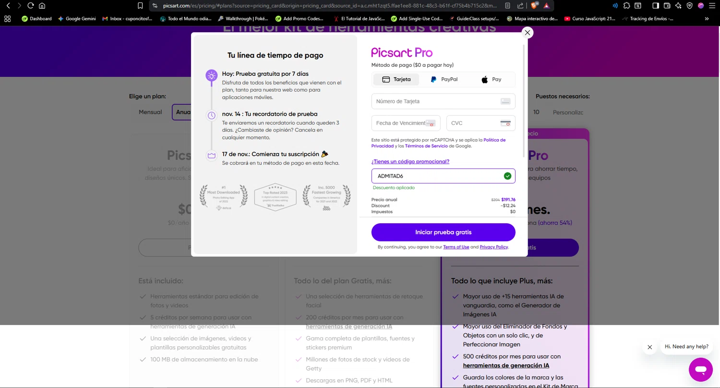Image resolution: width=720 pixels, height=388 pixels.
Task: Open the Dashboard bookmark
Action: (x=36, y=19)
